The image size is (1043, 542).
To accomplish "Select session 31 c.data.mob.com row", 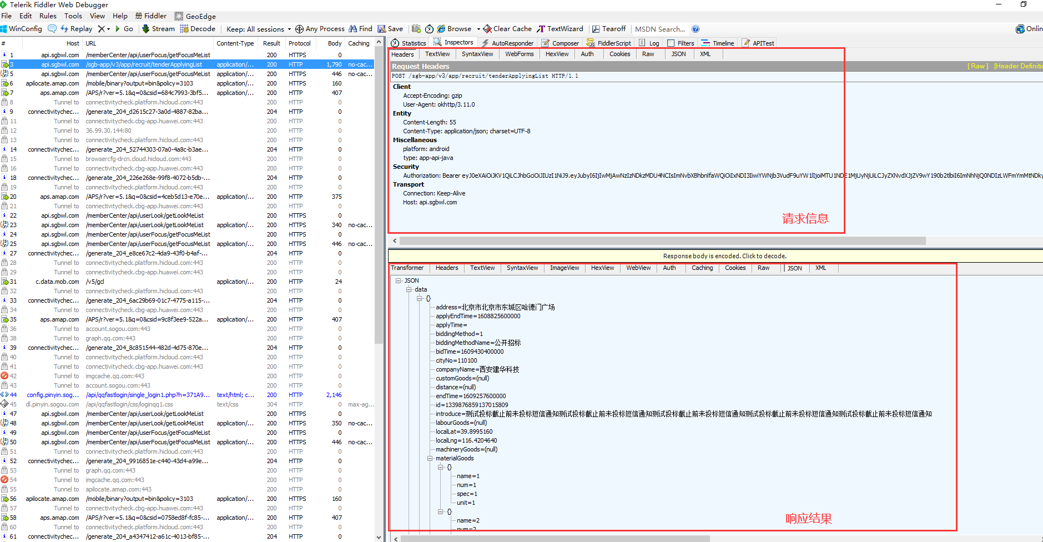I will tap(188, 282).
